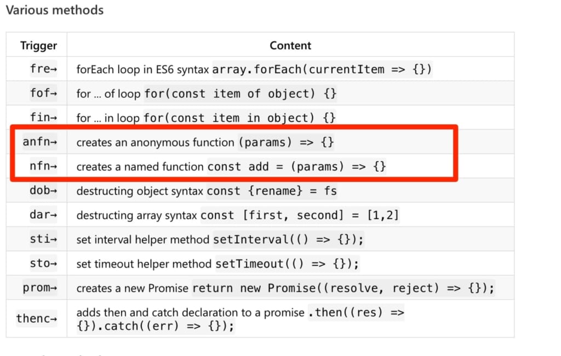Click the const {rename} = fs snippet
Viewport: 561px width, 356px height.
coord(272,191)
